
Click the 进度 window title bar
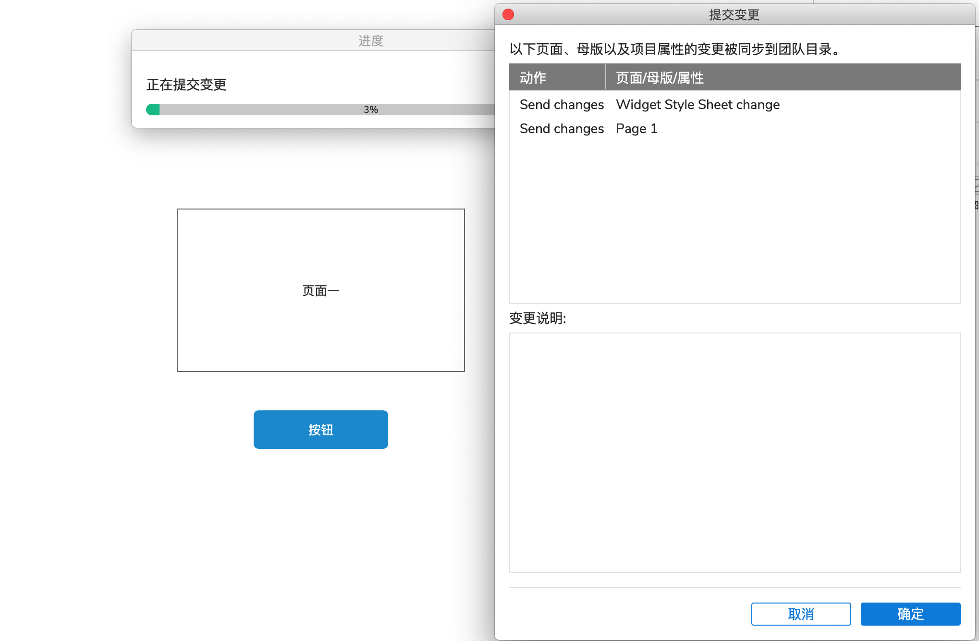pyautogui.click(x=313, y=40)
